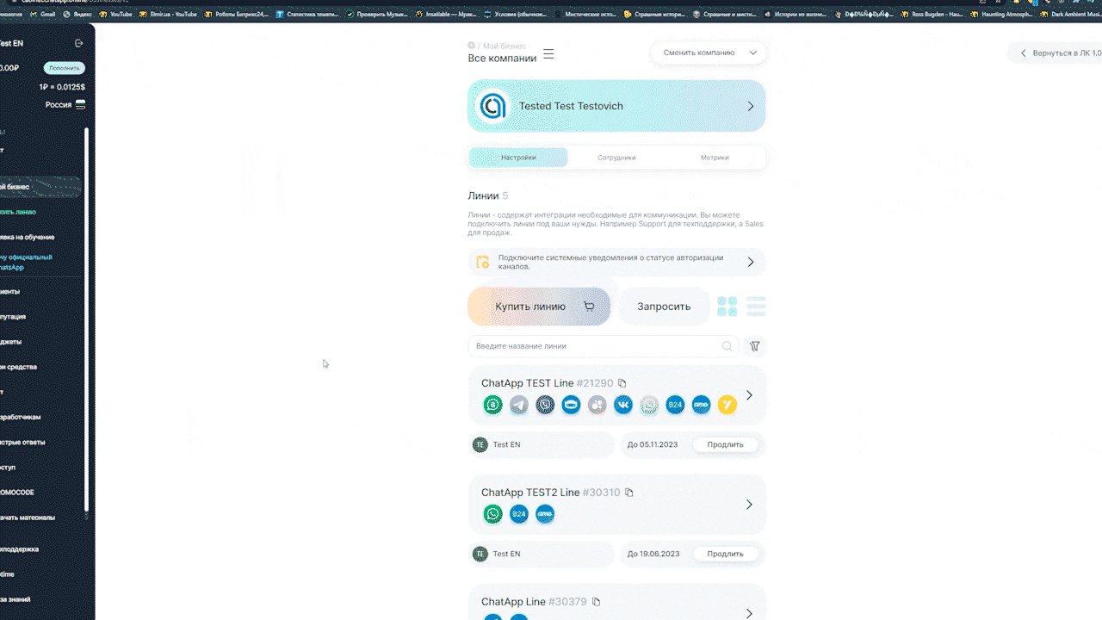Copy ChatApp TEST2 Line ID #30310
1102x620 pixels.
(x=629, y=493)
